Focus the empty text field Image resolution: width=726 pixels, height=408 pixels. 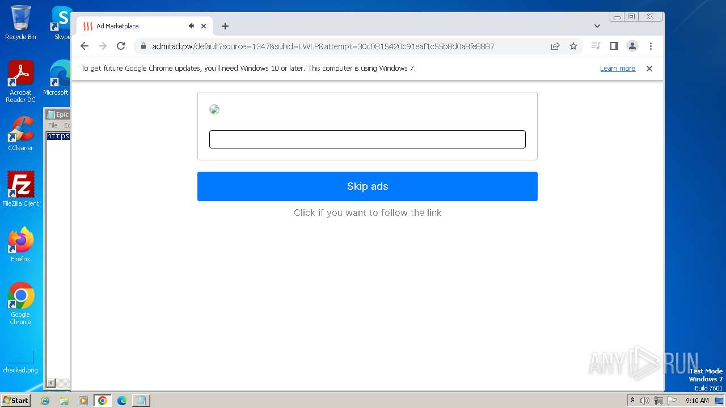(x=368, y=139)
